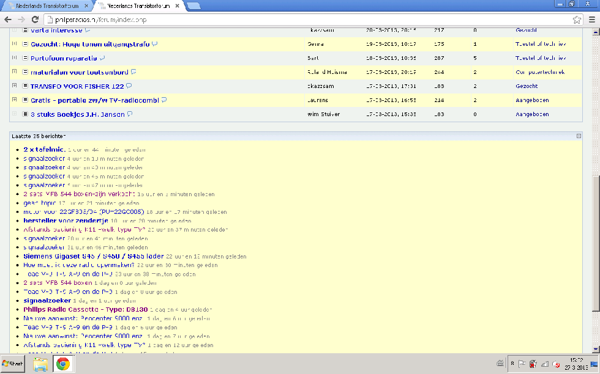600x374 pixels.
Task: Click speech bubble icon after TRANSFO VOOR FISHER 122
Action: point(129,86)
